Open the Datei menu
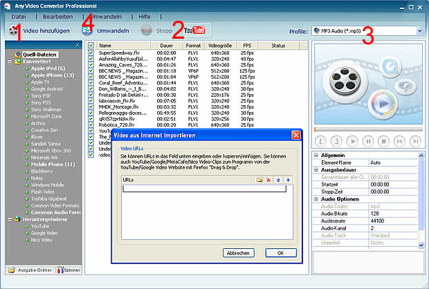429x289 pixels. (x=19, y=17)
